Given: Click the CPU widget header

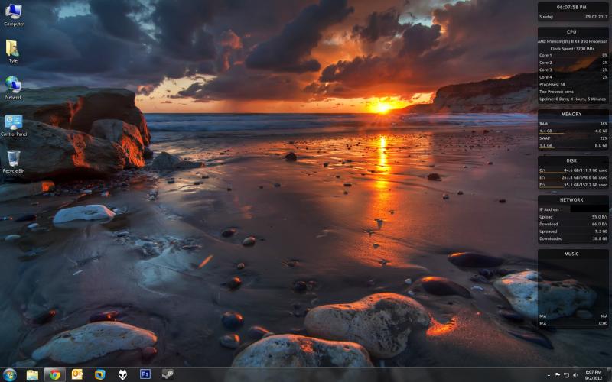Looking at the screenshot, I should coord(571,32).
